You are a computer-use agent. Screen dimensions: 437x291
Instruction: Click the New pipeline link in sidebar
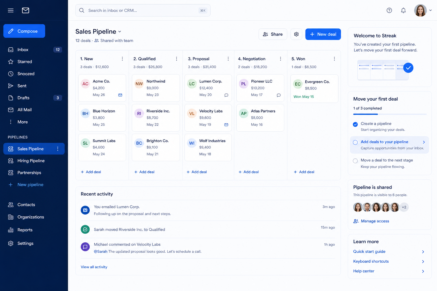pos(30,185)
